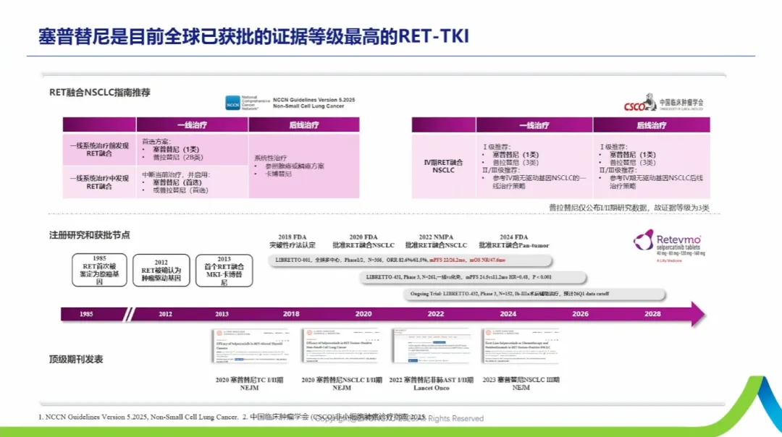
Task: Select the NCCN table '一线治疗' header
Action: click(192, 124)
